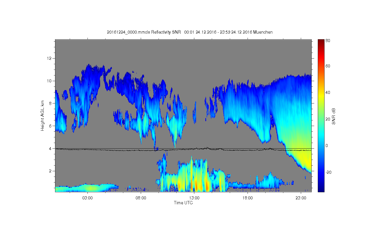Click the 'SNR dB' colorbar label
386x231 pixels.
click(x=334, y=117)
